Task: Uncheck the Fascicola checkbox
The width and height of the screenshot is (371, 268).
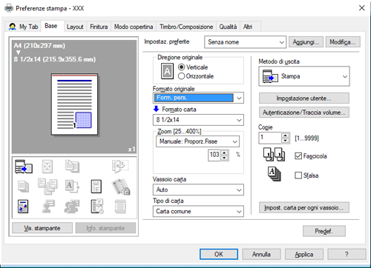Action: point(298,156)
